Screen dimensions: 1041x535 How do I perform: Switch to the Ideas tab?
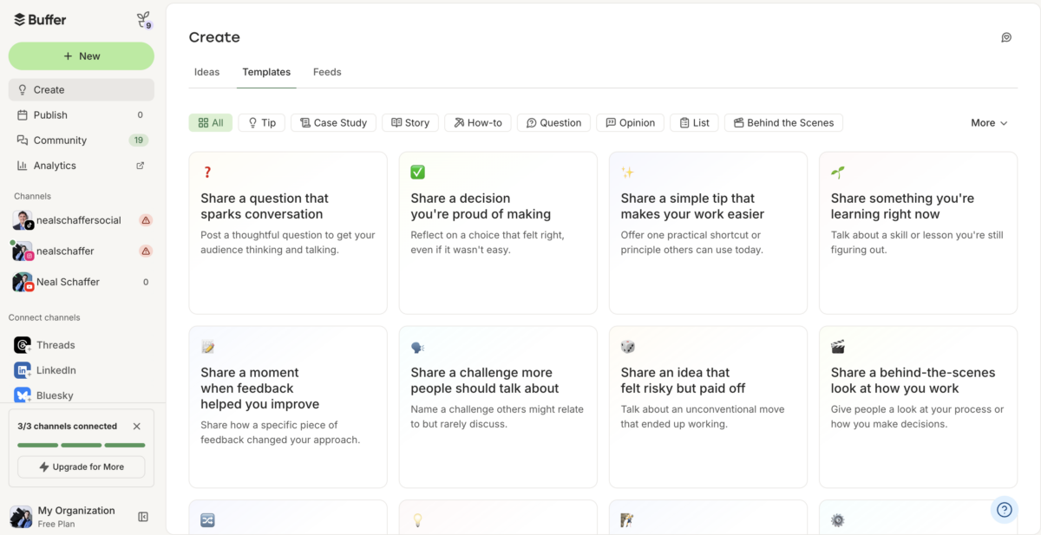tap(206, 72)
